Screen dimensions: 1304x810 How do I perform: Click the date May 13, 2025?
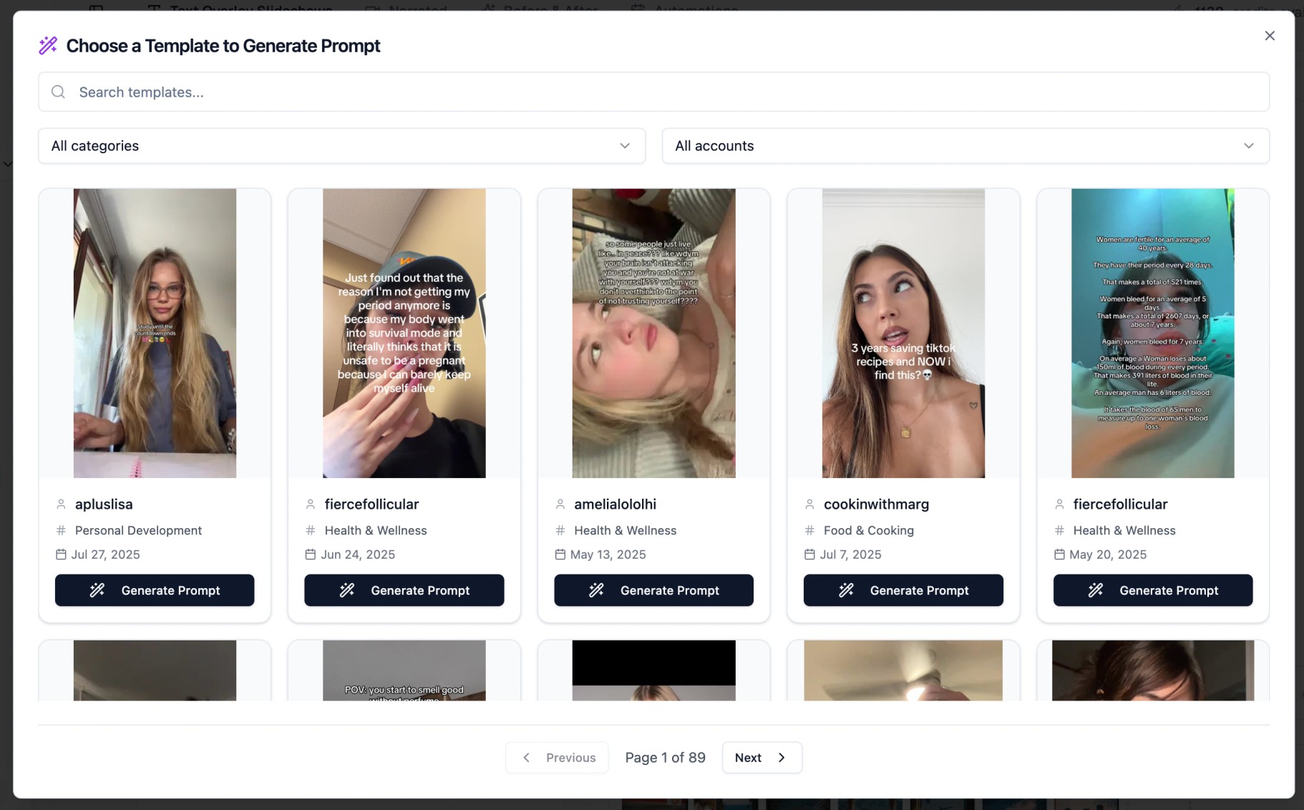(608, 555)
